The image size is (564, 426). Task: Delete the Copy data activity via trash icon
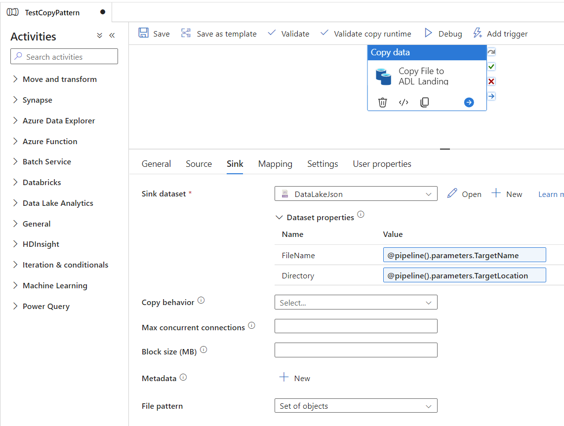pyautogui.click(x=382, y=103)
